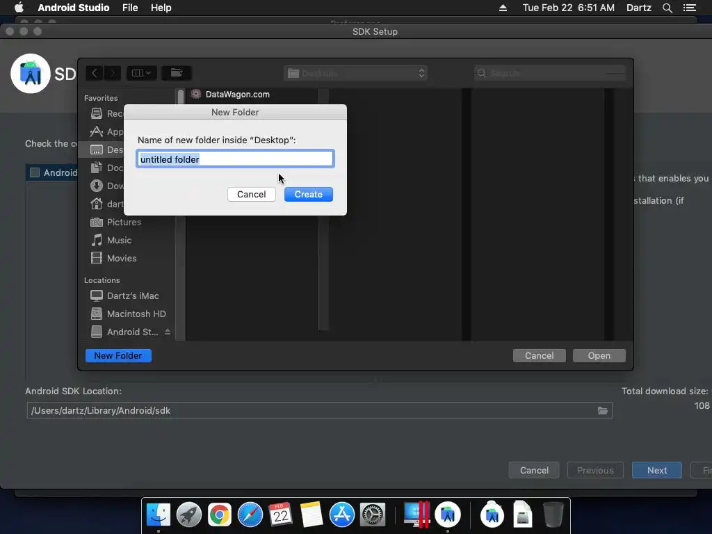Cancel the New Folder dialog
Image resolution: width=712 pixels, height=534 pixels.
pos(251,195)
